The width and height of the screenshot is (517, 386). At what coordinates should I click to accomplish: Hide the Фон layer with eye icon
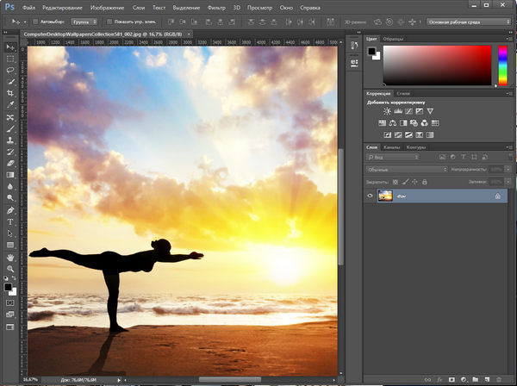pos(371,196)
